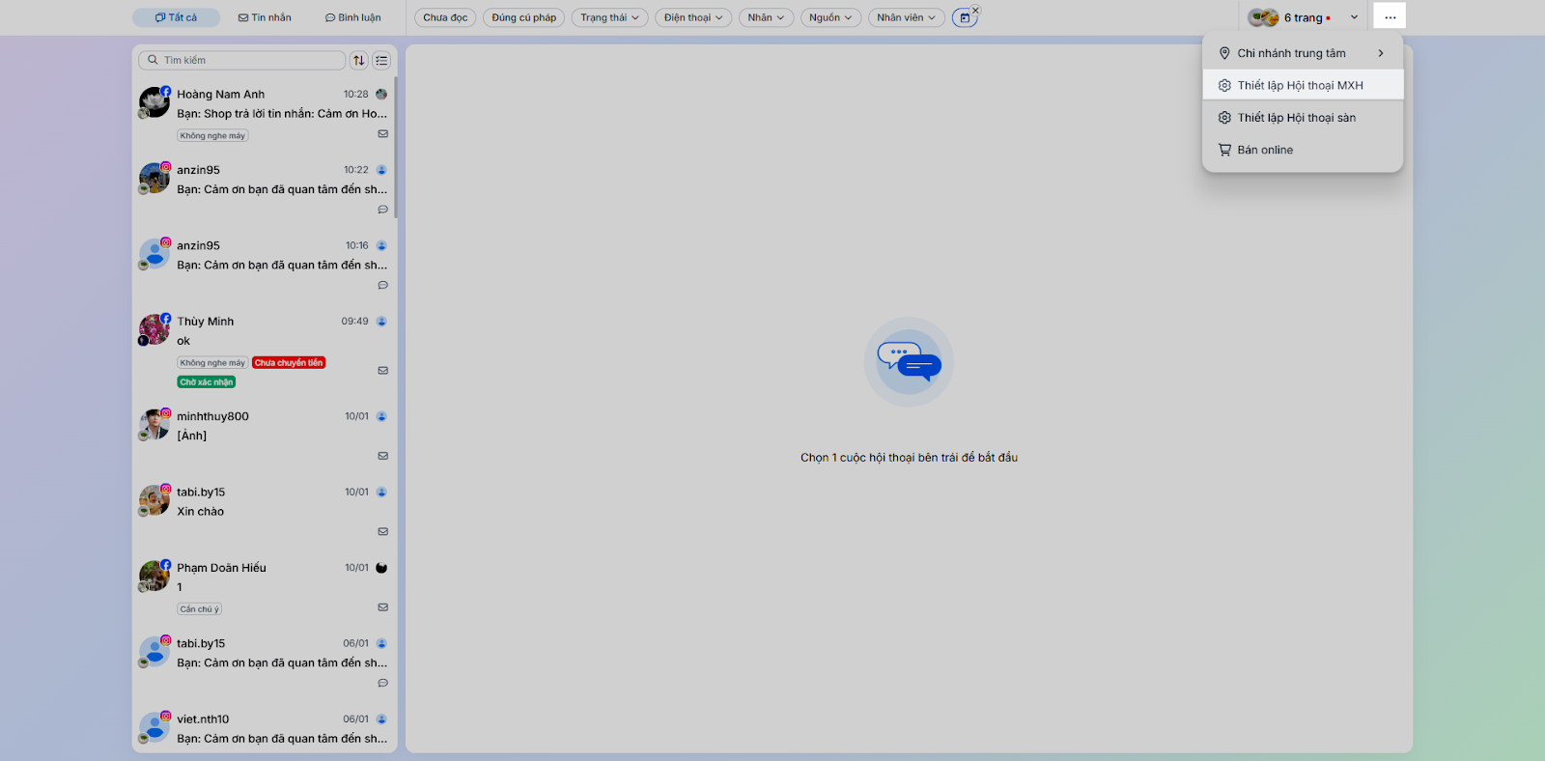This screenshot has height=761, width=1545.
Task: Choose Thiết lập Hội thoại sàn
Action: click(1303, 118)
